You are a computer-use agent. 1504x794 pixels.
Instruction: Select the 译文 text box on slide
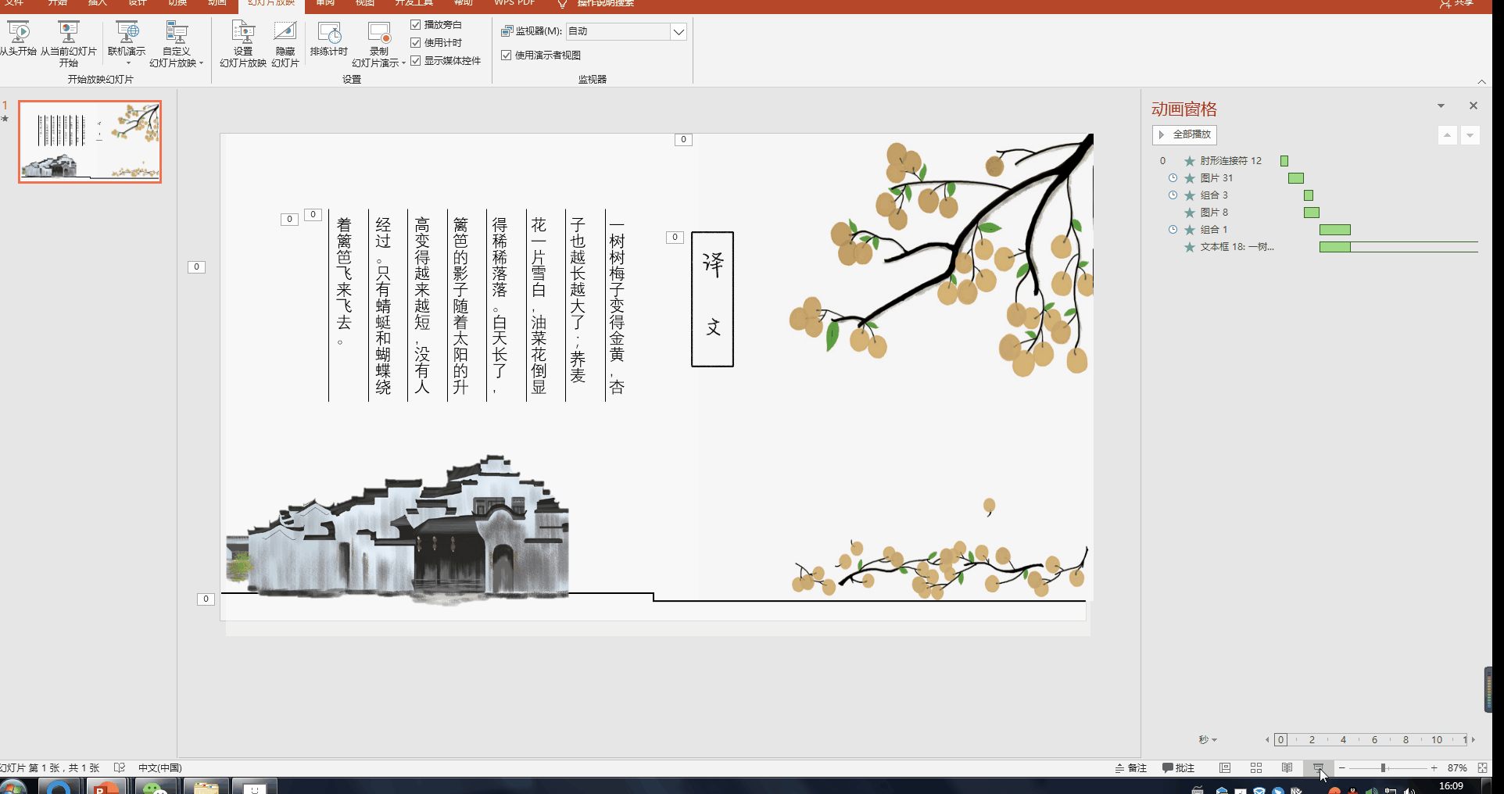pos(712,299)
